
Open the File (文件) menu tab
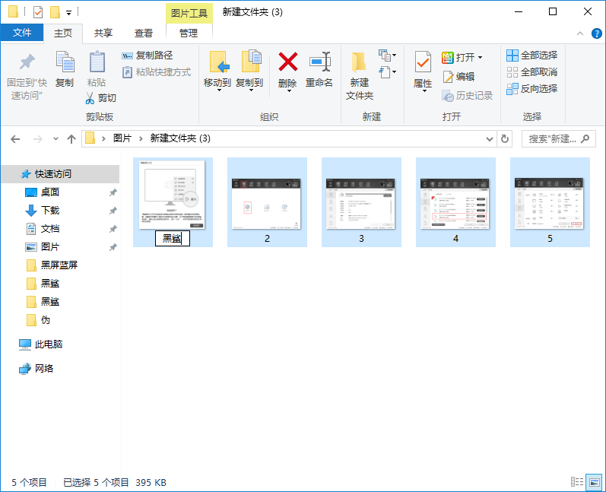tap(22, 33)
